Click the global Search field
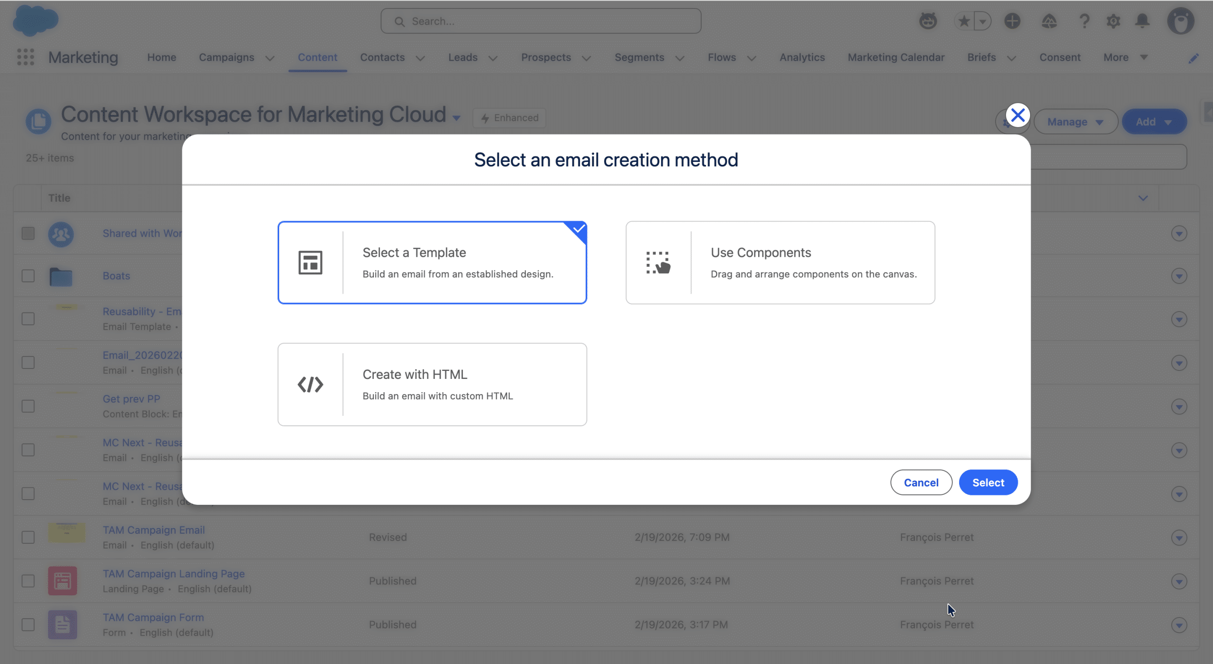 pyautogui.click(x=541, y=21)
